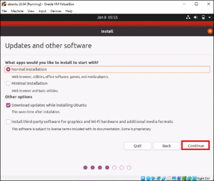Expand the system menu arrow in top bar
Screen dimensions: 214x181
point(210,17)
